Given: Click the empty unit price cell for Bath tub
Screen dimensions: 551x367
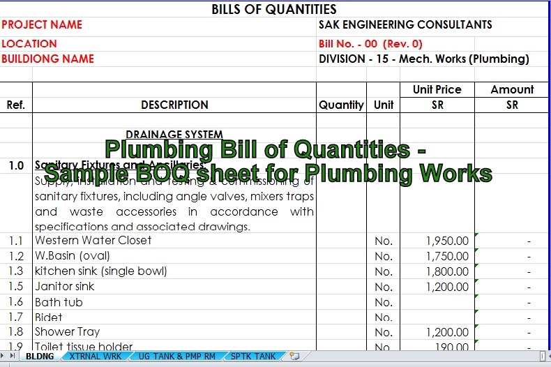Looking at the screenshot, I should click(x=437, y=302).
